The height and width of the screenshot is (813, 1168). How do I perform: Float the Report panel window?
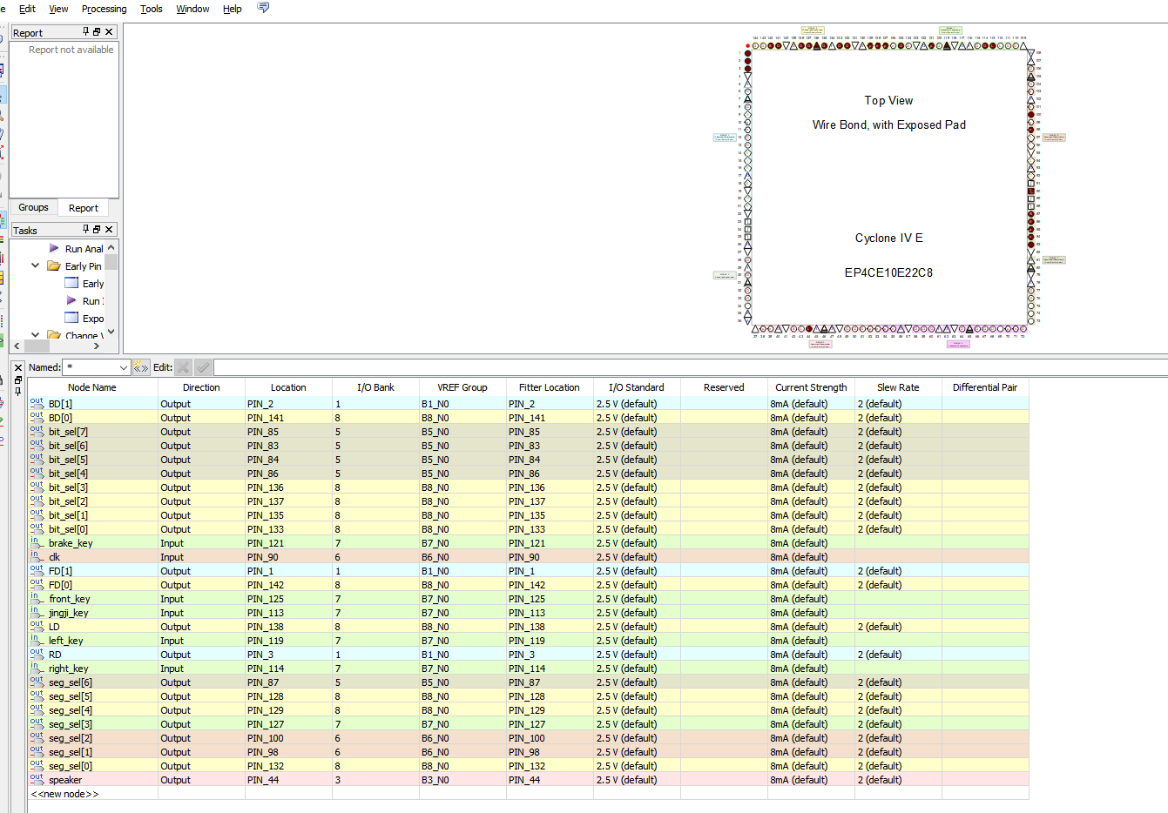pos(97,31)
